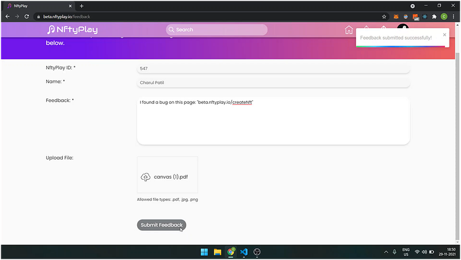Open OBS Studio from taskbar
The width and height of the screenshot is (461, 260).
click(x=257, y=252)
